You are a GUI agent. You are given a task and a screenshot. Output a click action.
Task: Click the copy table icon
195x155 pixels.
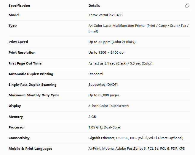tap(187, 6)
